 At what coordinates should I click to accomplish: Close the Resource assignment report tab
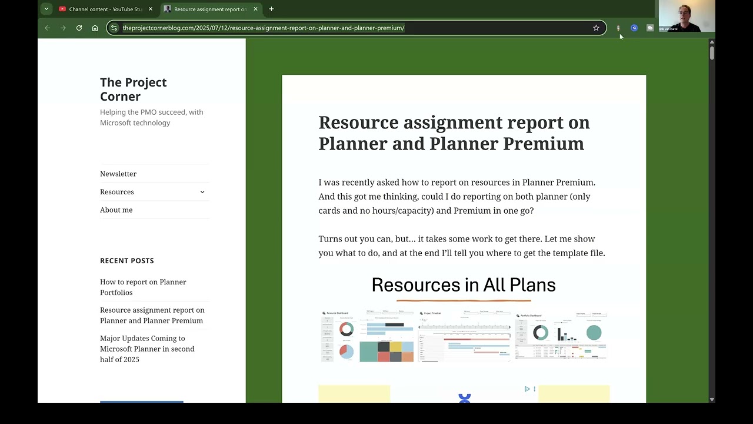coord(255,9)
